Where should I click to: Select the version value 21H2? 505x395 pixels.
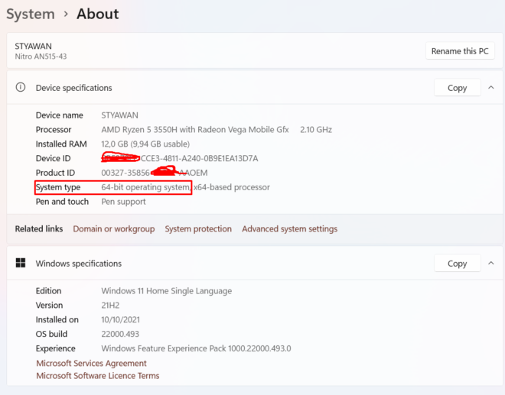point(110,306)
